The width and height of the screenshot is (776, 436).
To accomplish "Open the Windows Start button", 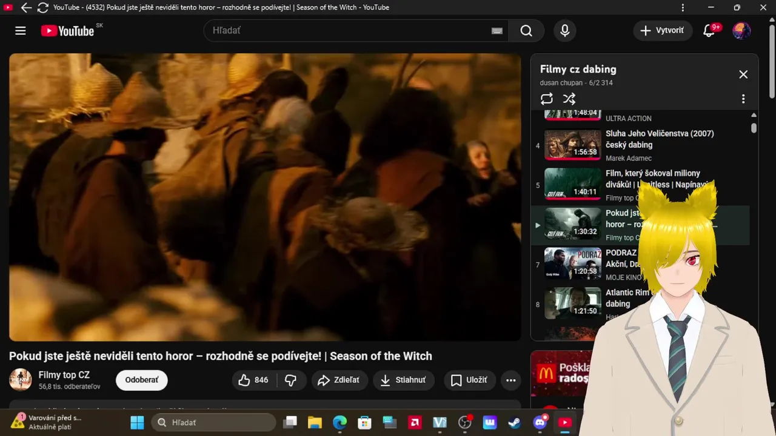I will point(138,422).
